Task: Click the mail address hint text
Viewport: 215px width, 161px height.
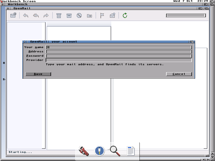Action: coord(105,64)
